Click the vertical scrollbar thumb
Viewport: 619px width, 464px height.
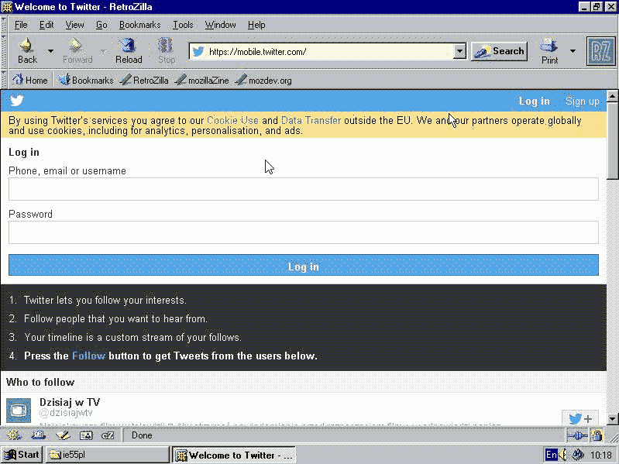(612, 140)
